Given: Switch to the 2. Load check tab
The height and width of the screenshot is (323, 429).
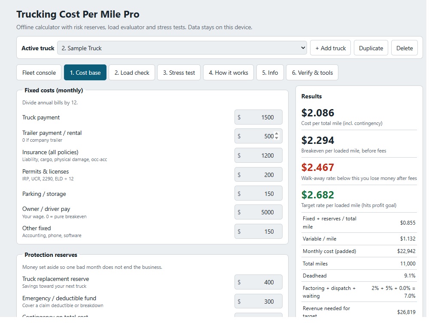Looking at the screenshot, I should pyautogui.click(x=132, y=73).
